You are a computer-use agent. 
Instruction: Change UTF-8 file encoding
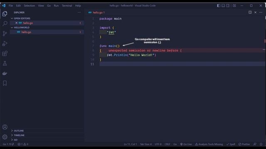coord(158,144)
